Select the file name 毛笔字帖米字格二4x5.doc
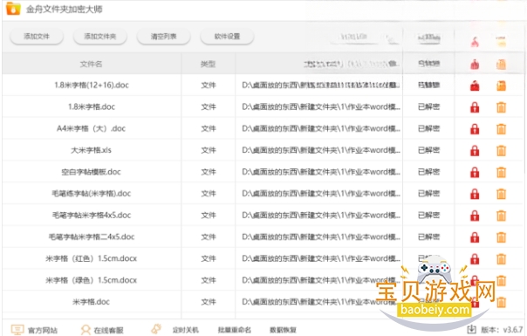Image resolution: width=527 pixels, height=336 pixels. 92,237
